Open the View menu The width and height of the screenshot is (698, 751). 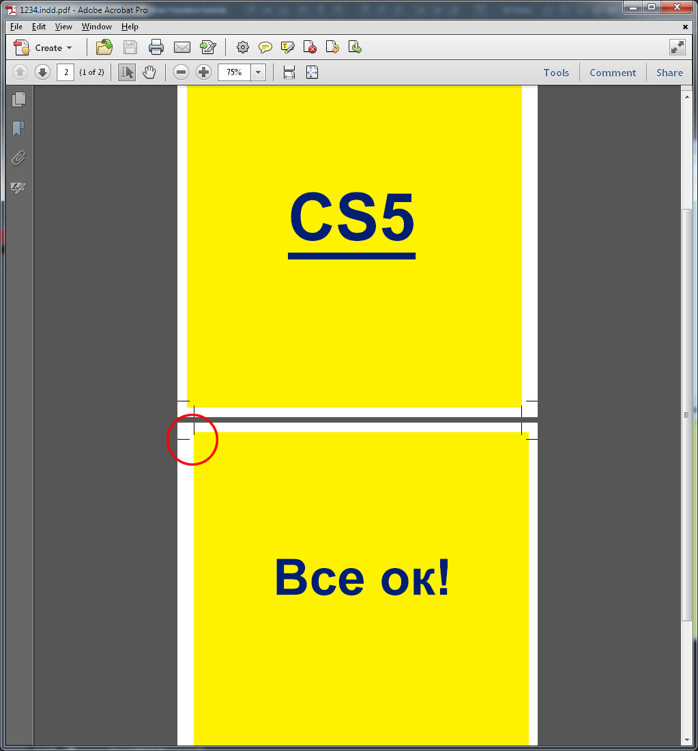click(x=63, y=27)
